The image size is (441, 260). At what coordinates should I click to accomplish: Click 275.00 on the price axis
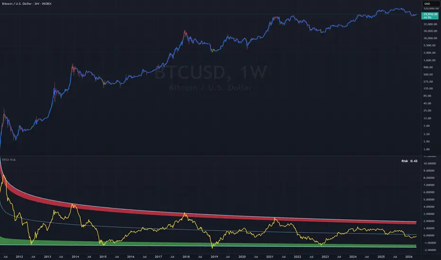pyautogui.click(x=428, y=81)
